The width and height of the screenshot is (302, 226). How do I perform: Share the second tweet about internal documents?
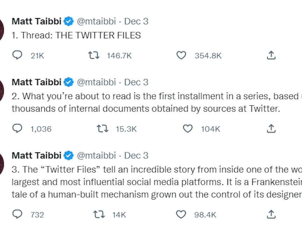tap(271, 129)
